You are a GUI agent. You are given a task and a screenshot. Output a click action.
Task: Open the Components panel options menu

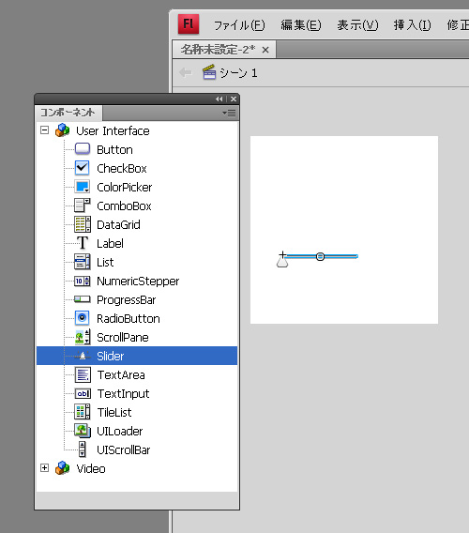(229, 113)
